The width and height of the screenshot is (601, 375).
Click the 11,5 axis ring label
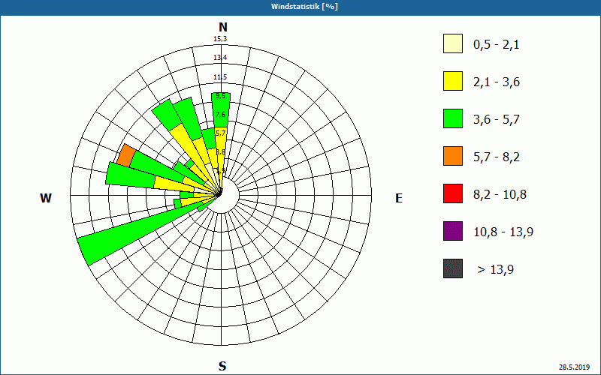[x=220, y=77]
